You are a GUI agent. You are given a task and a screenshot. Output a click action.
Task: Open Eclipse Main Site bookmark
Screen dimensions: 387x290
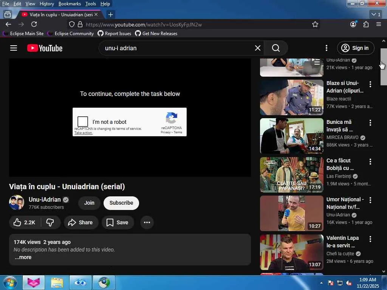point(23,34)
